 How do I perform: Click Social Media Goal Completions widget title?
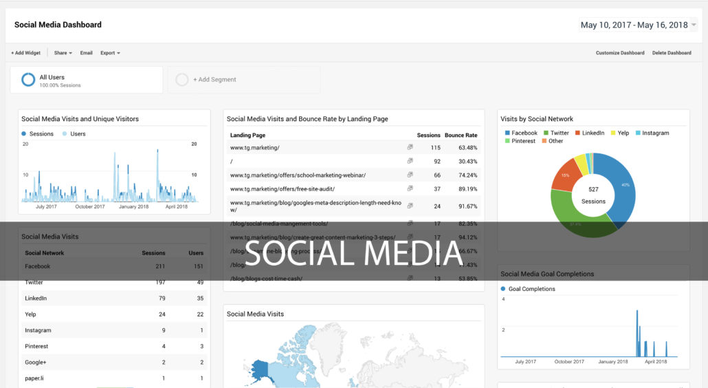546,274
